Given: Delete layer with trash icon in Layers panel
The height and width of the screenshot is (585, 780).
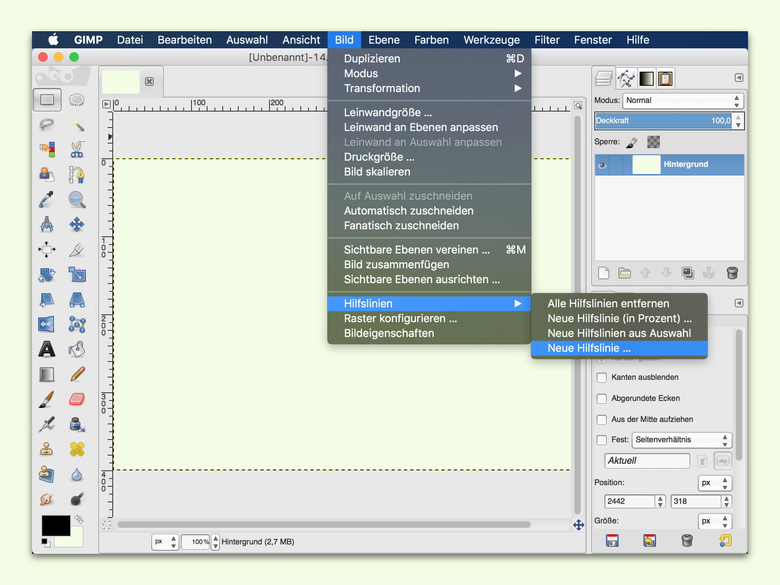Looking at the screenshot, I should [x=732, y=273].
